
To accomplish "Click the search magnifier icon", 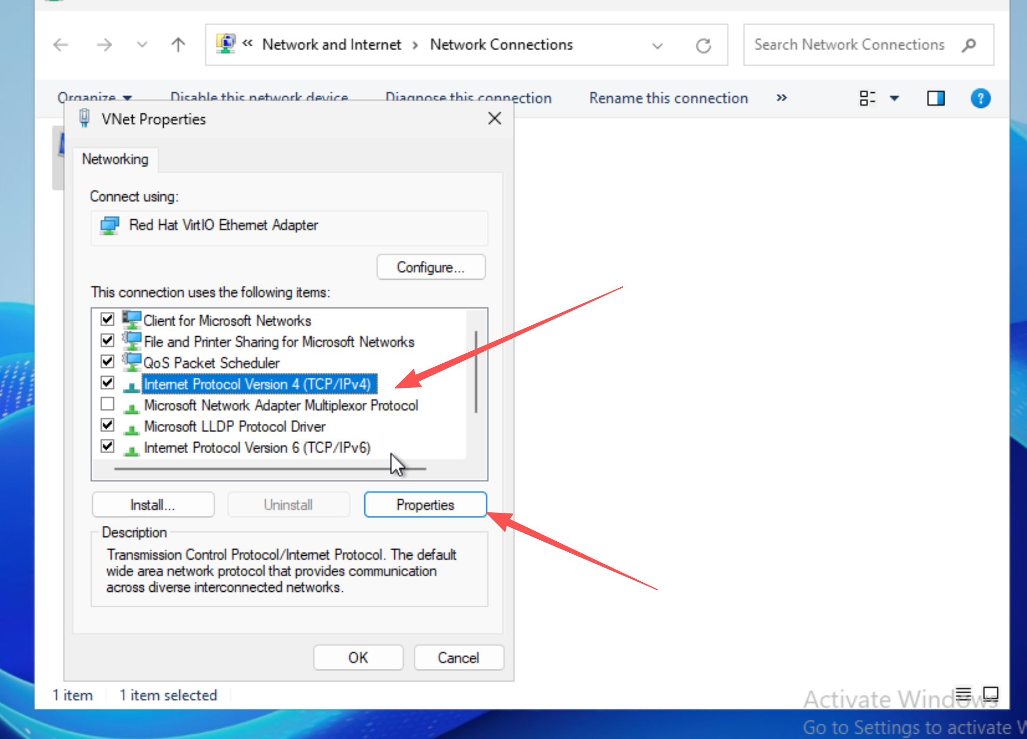I will tap(969, 45).
